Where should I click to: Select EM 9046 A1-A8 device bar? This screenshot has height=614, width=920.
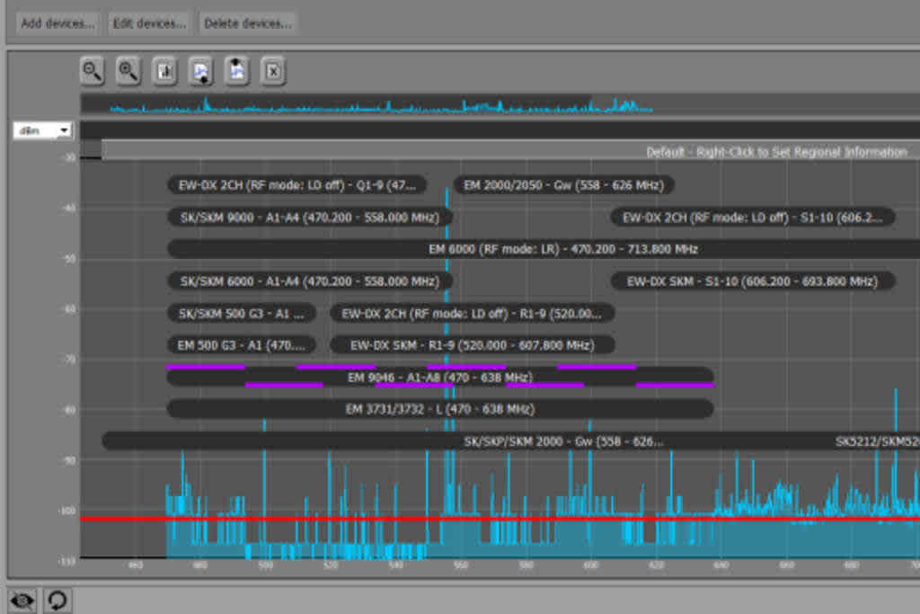pyautogui.click(x=440, y=377)
